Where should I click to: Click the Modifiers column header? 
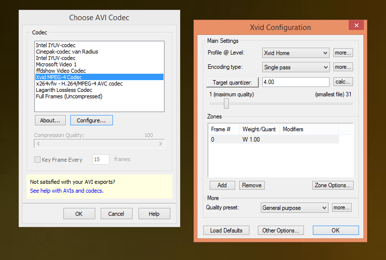[309, 129]
